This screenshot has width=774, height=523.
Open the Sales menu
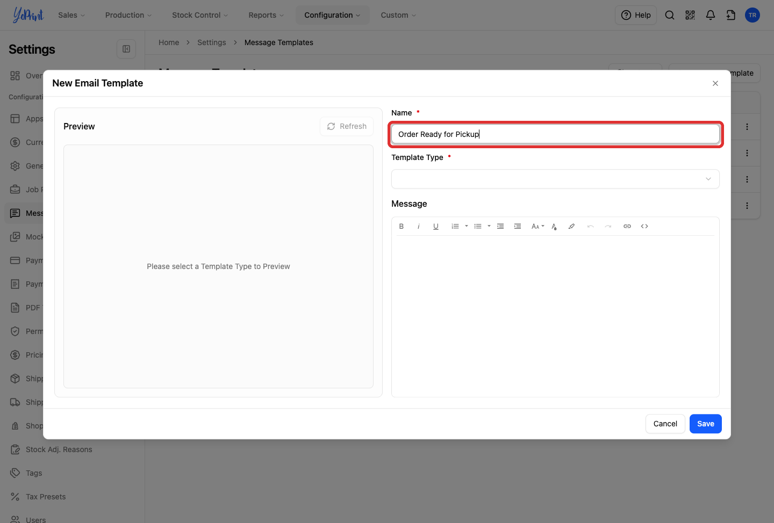point(71,15)
